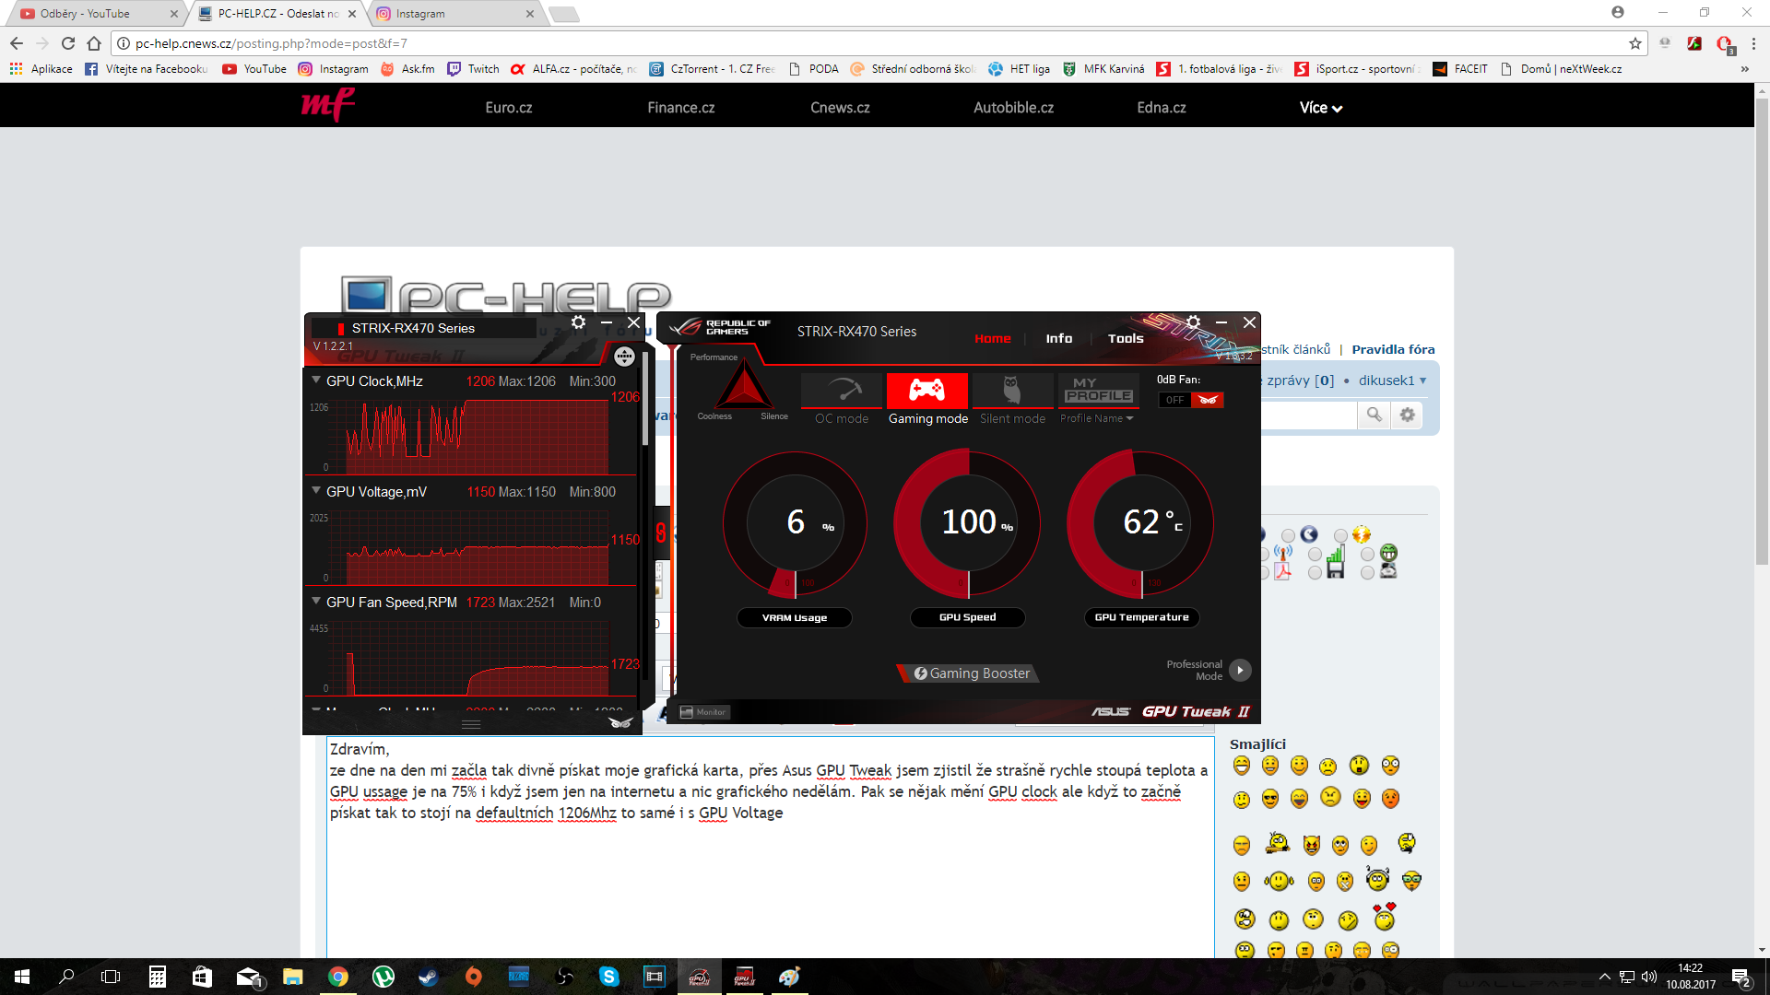Open the Autobible.cz link

coord(1014,108)
